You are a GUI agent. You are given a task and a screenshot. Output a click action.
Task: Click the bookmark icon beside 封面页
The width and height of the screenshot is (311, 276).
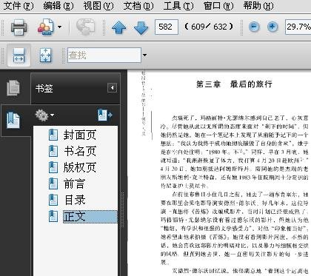click(x=53, y=135)
